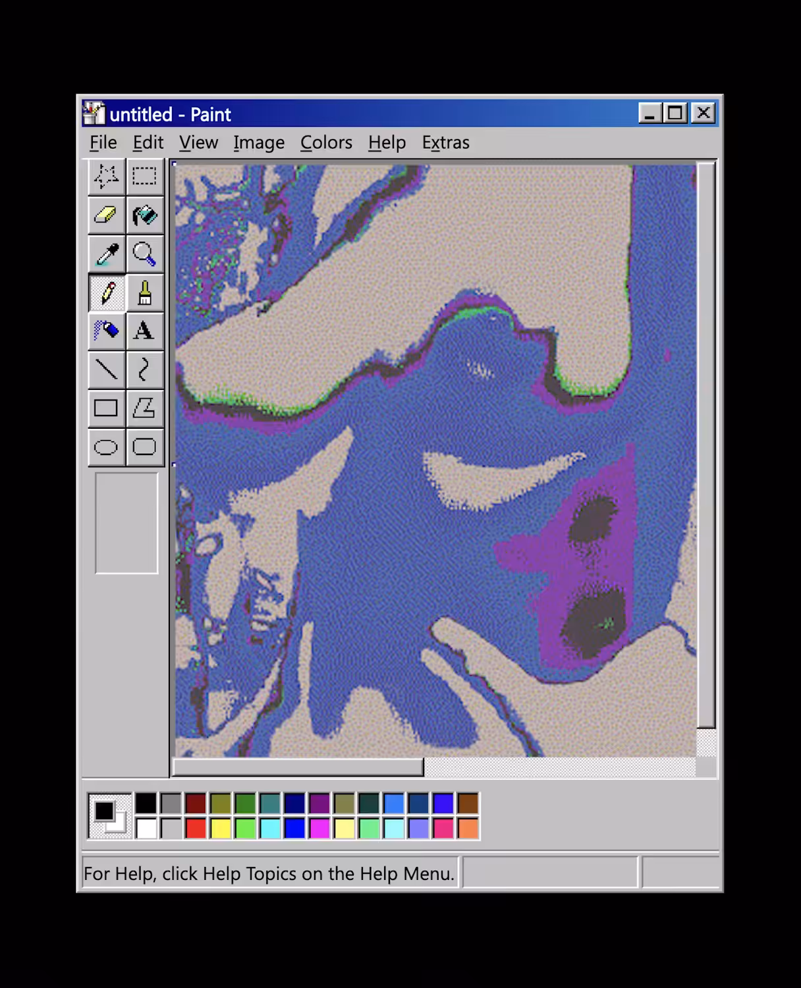
Task: Open the View menu
Action: (x=198, y=142)
